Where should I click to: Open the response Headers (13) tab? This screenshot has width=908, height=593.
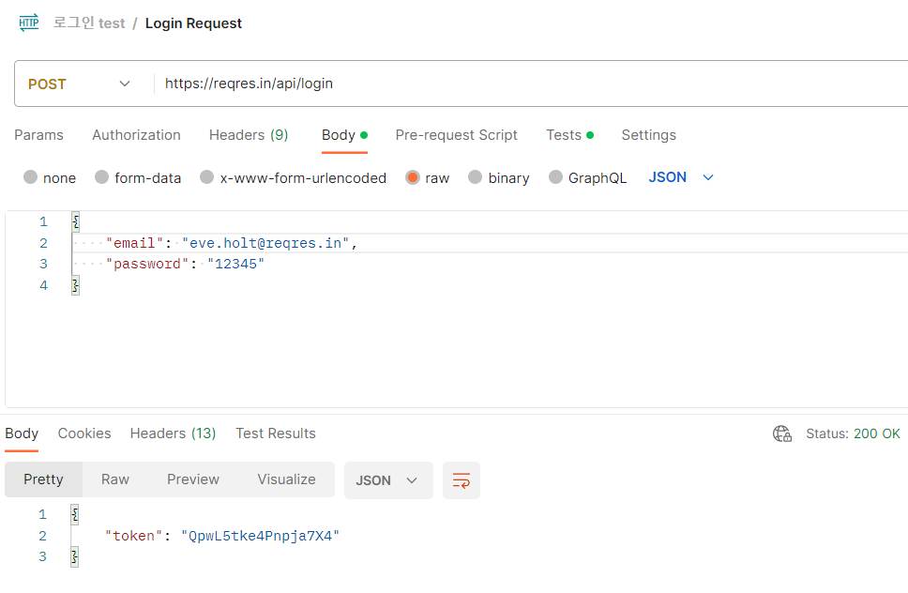(x=174, y=433)
